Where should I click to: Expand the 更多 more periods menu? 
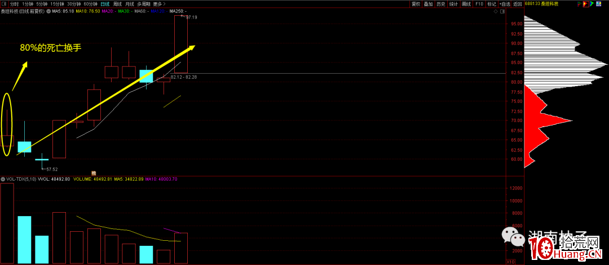pos(159,4)
